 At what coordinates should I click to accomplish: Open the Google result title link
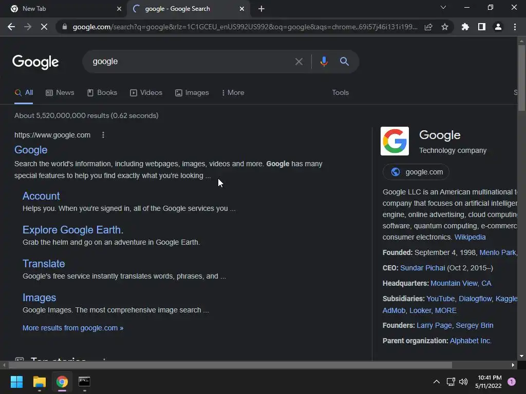click(x=31, y=150)
